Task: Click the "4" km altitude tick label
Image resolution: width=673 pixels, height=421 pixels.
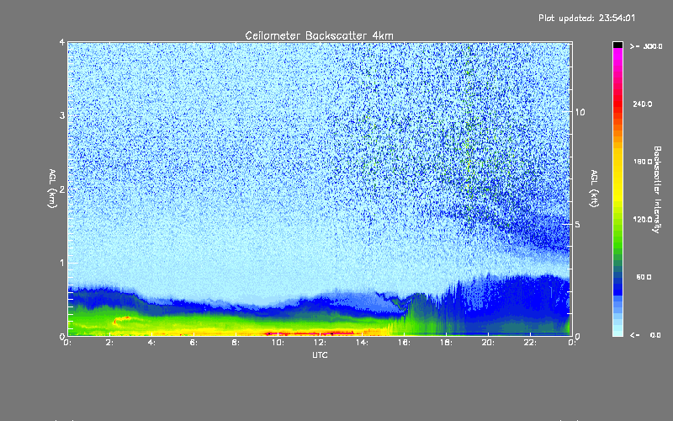Action: tap(62, 42)
